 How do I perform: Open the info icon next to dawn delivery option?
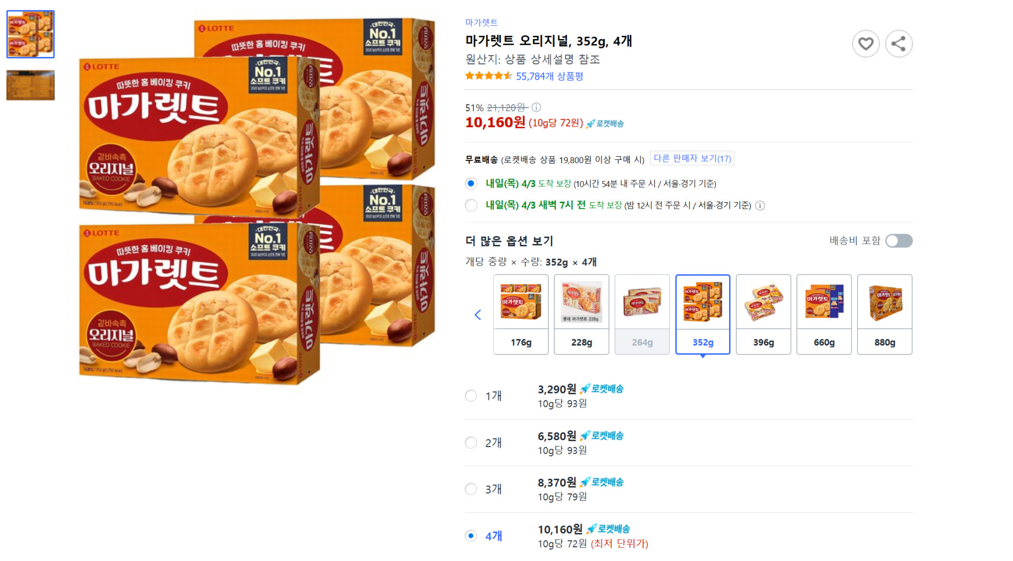(x=760, y=206)
